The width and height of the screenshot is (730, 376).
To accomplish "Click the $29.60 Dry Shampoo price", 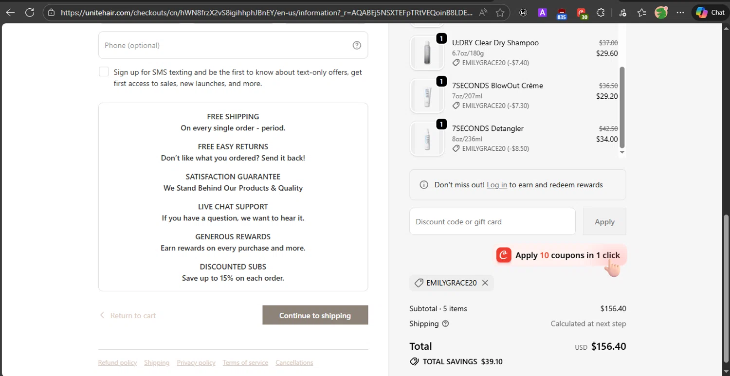I will (x=607, y=54).
